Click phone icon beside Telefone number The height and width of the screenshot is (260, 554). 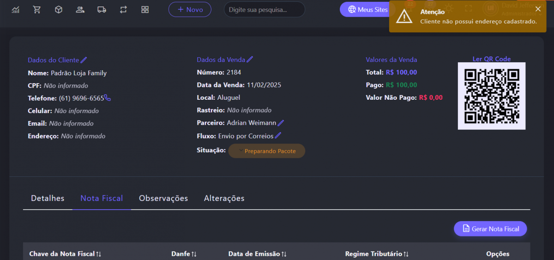click(108, 98)
